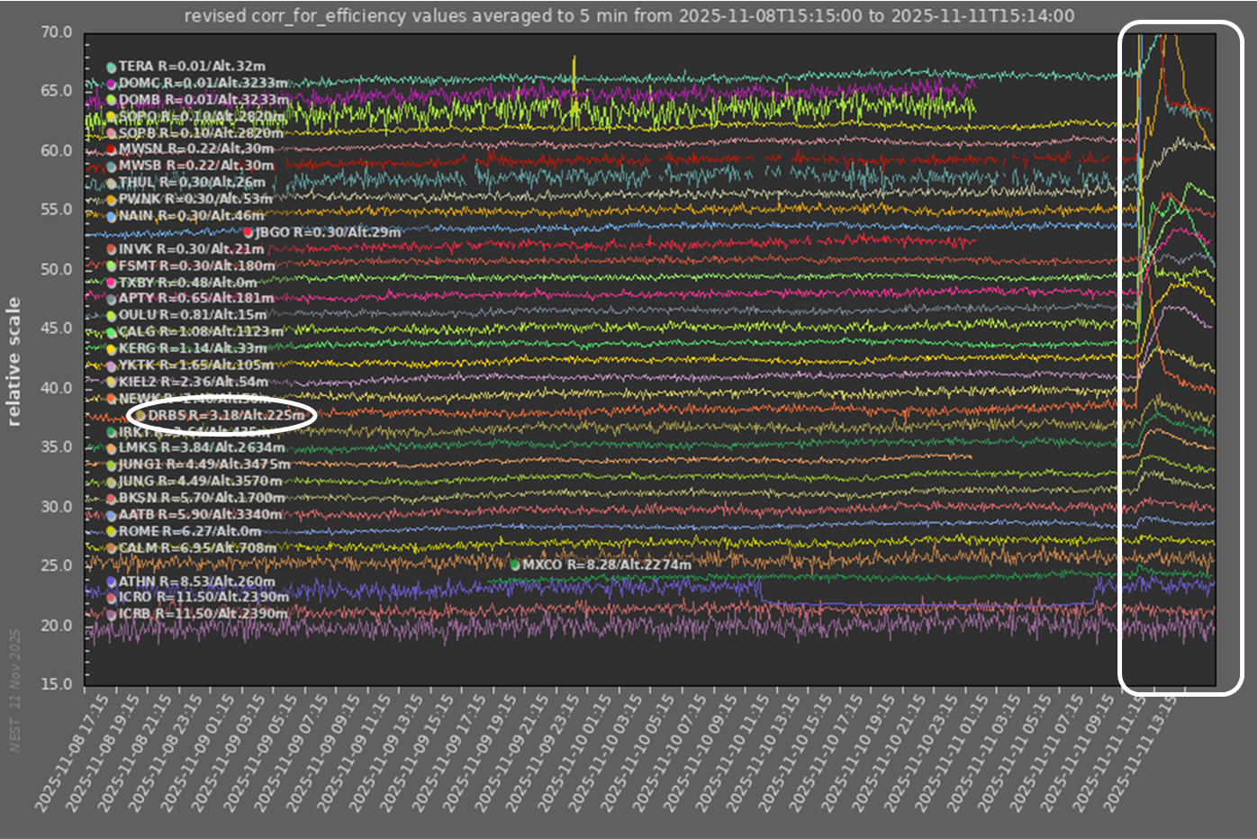Select the yellow ROME station marker
This screenshot has height=839, width=1257.
[x=111, y=532]
